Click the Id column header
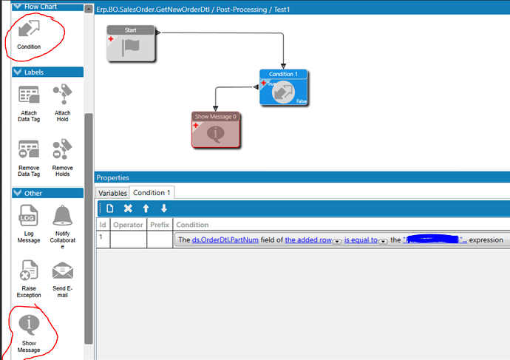The width and height of the screenshot is (510, 360). point(103,225)
